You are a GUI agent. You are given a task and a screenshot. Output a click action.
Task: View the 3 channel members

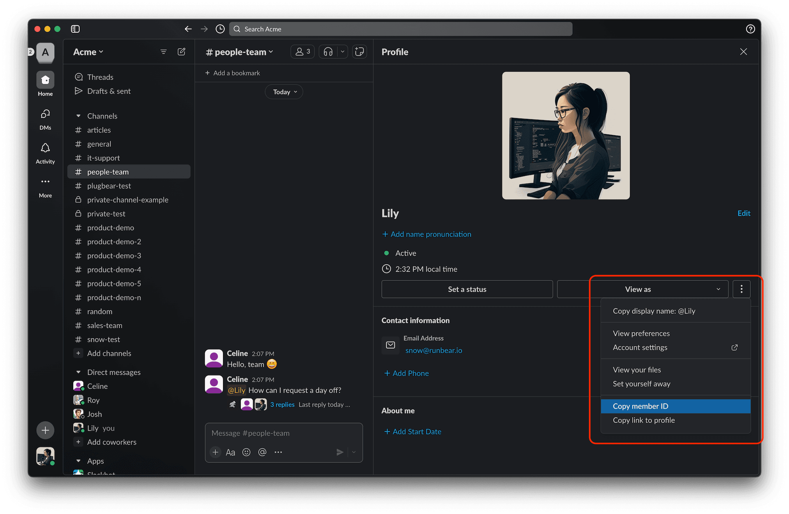(x=303, y=52)
